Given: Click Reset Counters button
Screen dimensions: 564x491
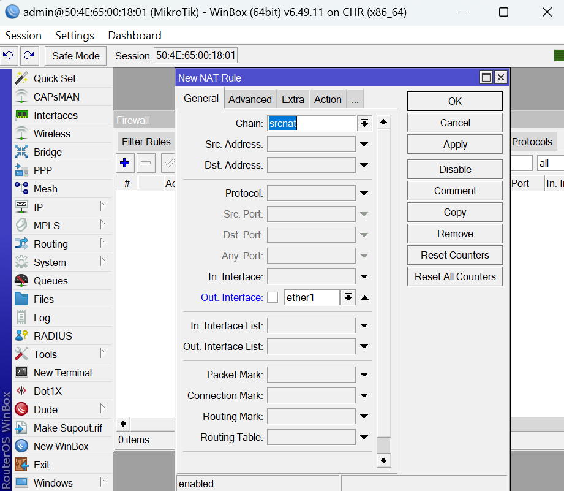Looking at the screenshot, I should pyautogui.click(x=454, y=255).
